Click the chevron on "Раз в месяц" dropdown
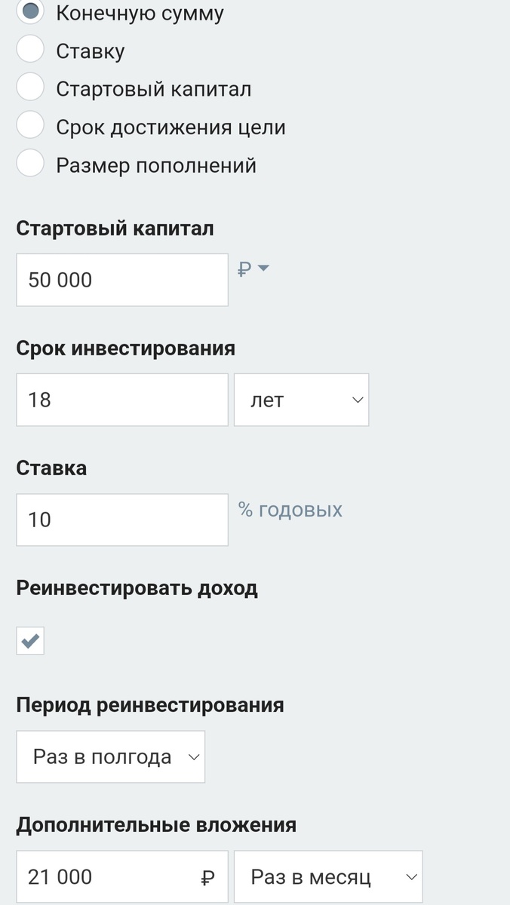Viewport: 510px width, 905px height. 412,876
